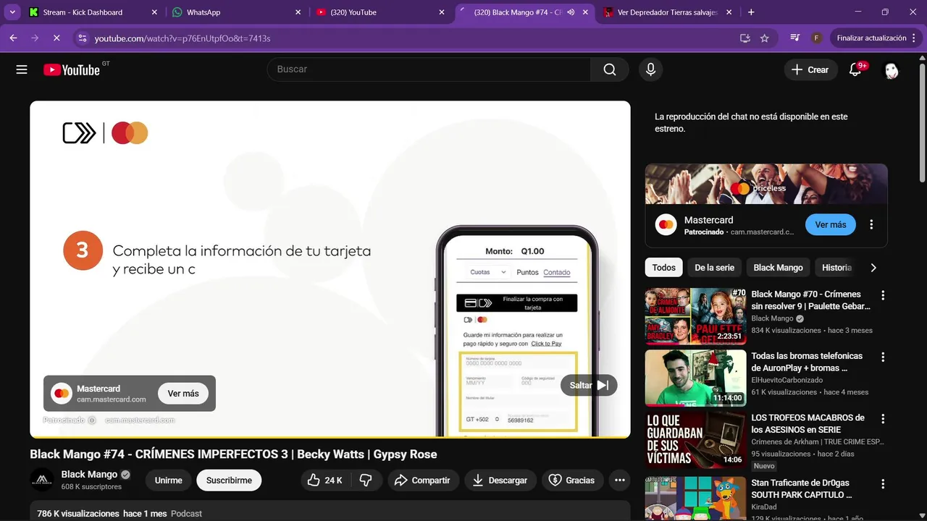The height and width of the screenshot is (521, 927).
Task: Click Finalizar actualización button
Action: tap(871, 38)
